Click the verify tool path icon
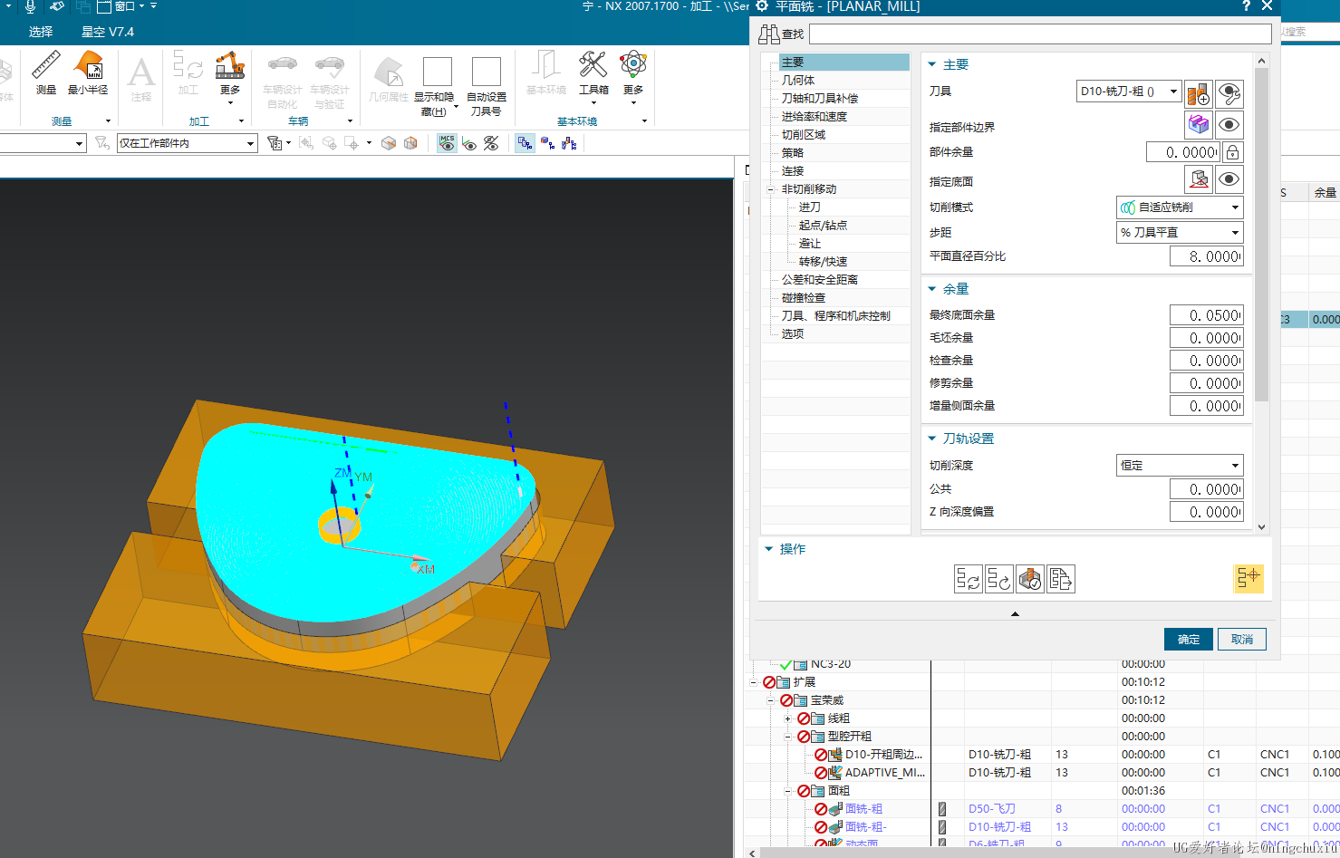The height and width of the screenshot is (858, 1340). point(1030,579)
